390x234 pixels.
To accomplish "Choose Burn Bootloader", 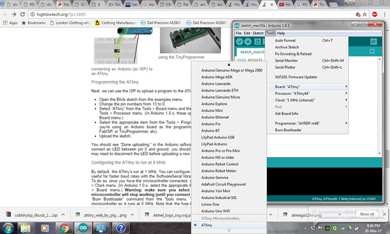I will 307,130.
